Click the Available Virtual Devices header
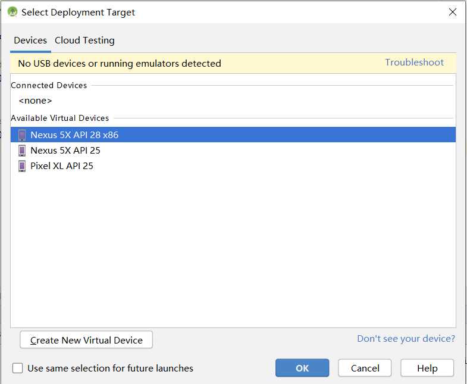The width and height of the screenshot is (467, 384). 60,118
